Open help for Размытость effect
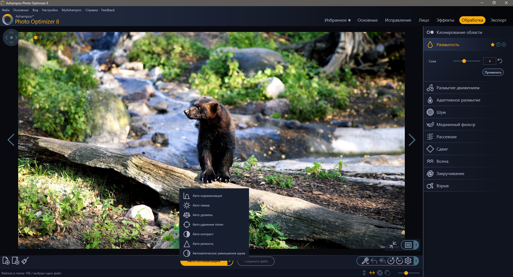The image size is (513, 277). 498,45
